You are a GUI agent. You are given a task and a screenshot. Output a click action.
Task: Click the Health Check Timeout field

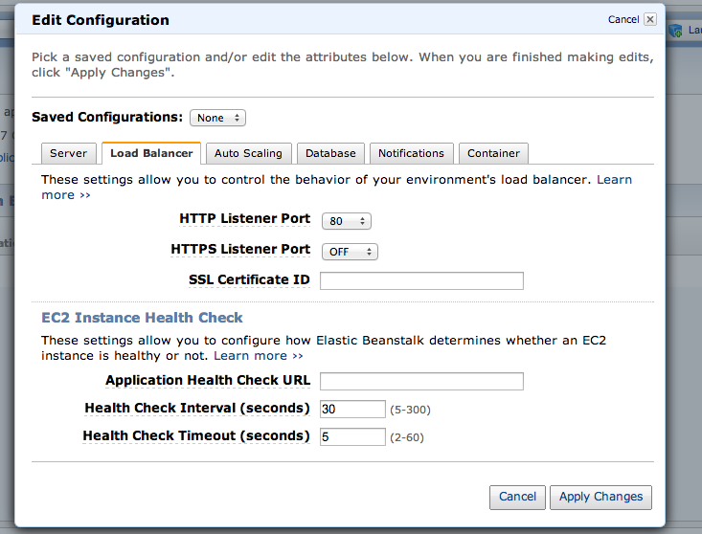click(x=352, y=436)
